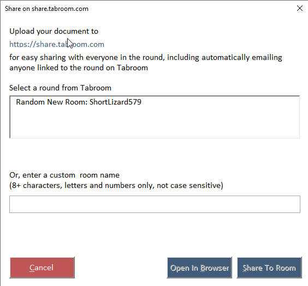Click the ShortLizard579 room name text
The image size is (308, 286).
(116, 102)
